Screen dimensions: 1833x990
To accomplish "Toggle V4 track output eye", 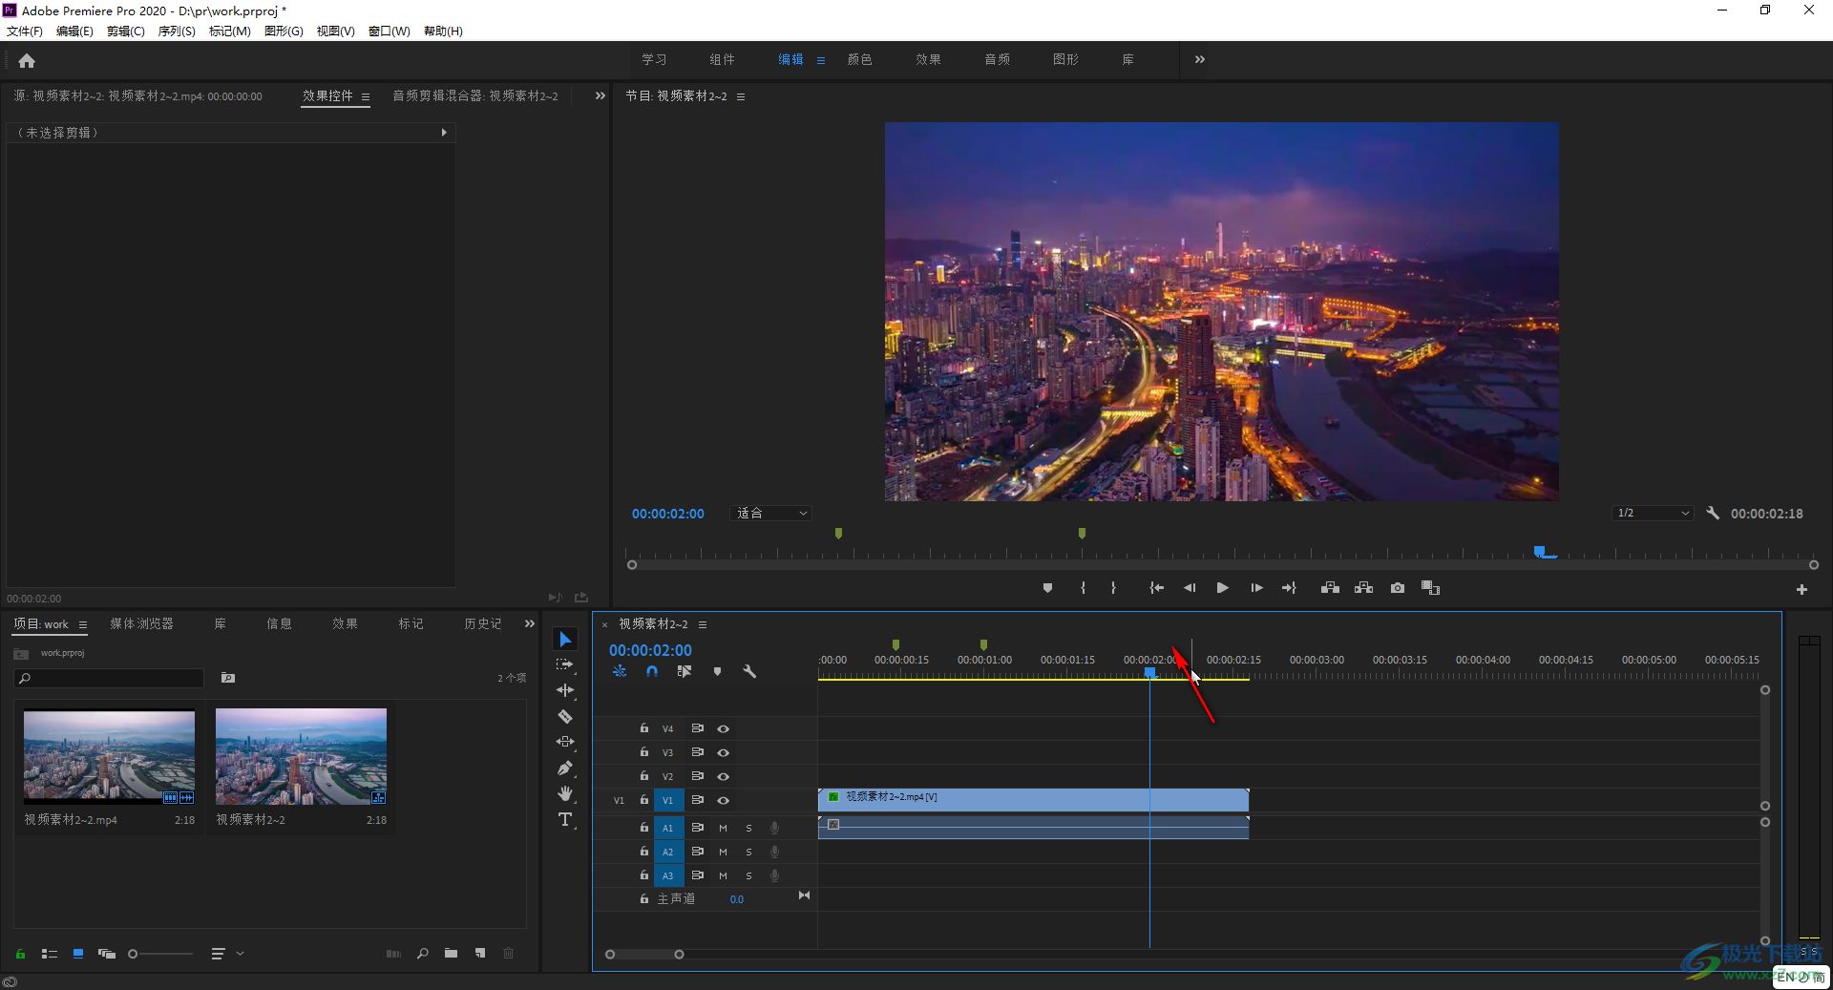I will point(723,728).
